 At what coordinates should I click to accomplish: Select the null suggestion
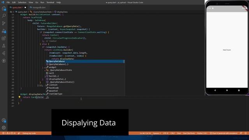[85, 73]
